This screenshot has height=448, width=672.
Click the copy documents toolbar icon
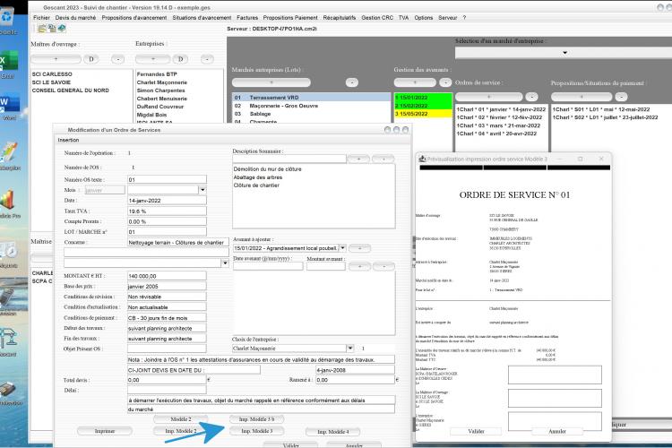click(x=52, y=29)
